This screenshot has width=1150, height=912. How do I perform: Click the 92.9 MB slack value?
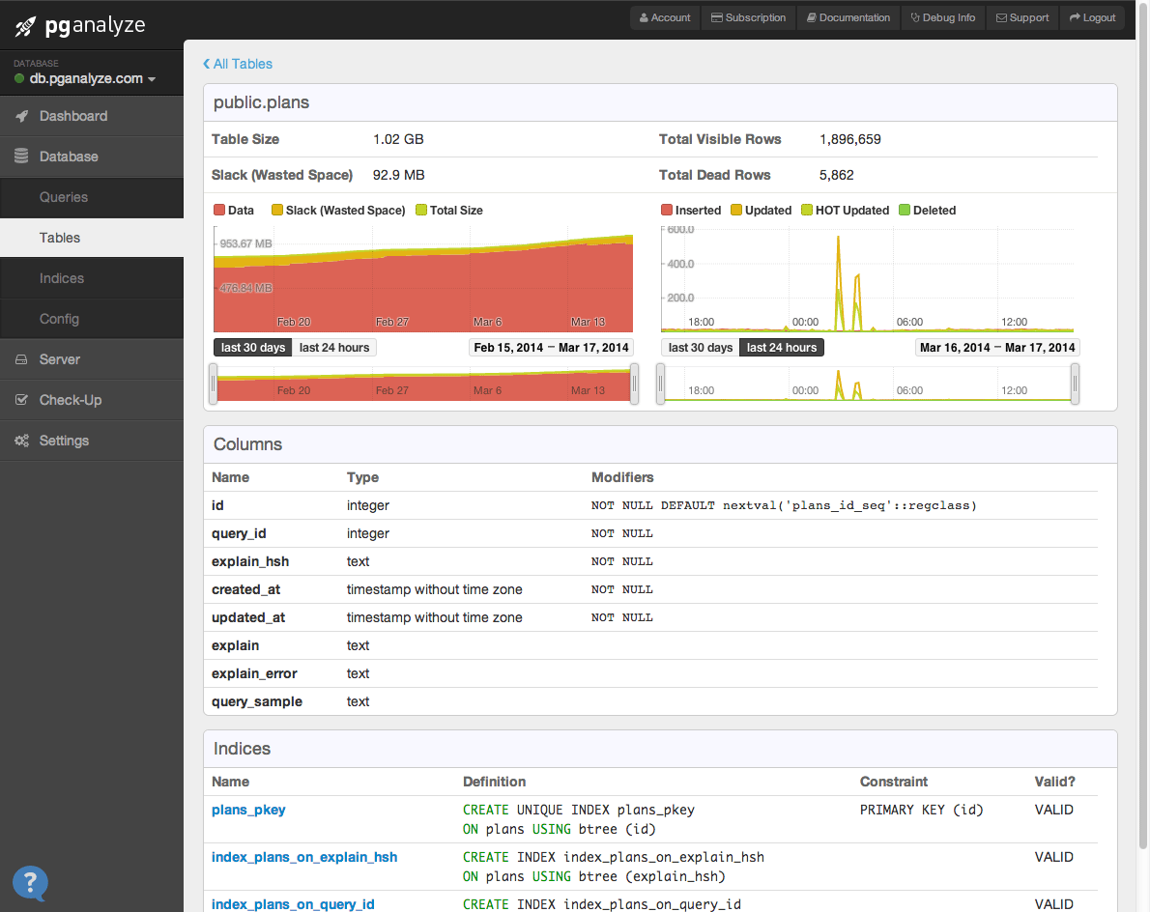point(398,175)
